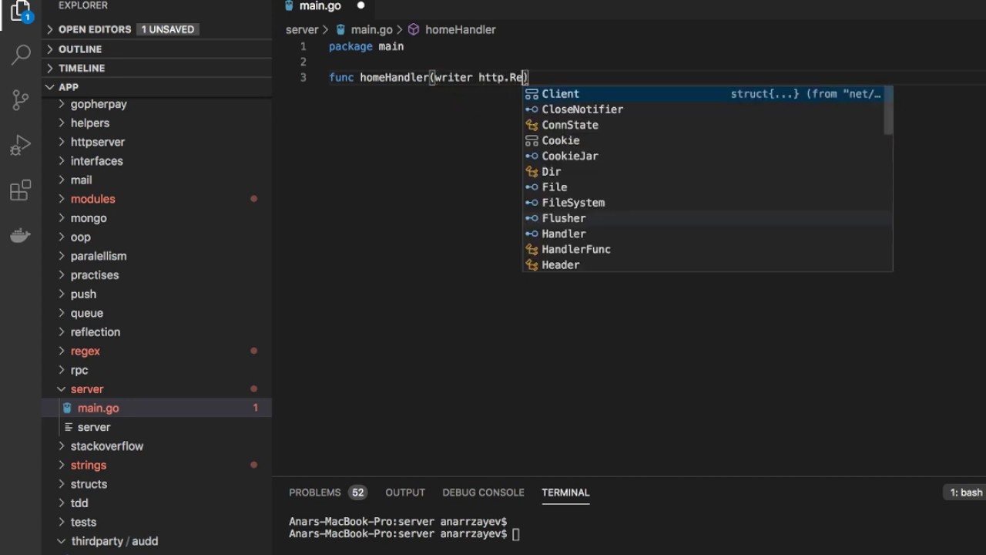Click the homeHandler breadcrumb segment
Viewport: 986px width, 555px height.
(x=461, y=29)
